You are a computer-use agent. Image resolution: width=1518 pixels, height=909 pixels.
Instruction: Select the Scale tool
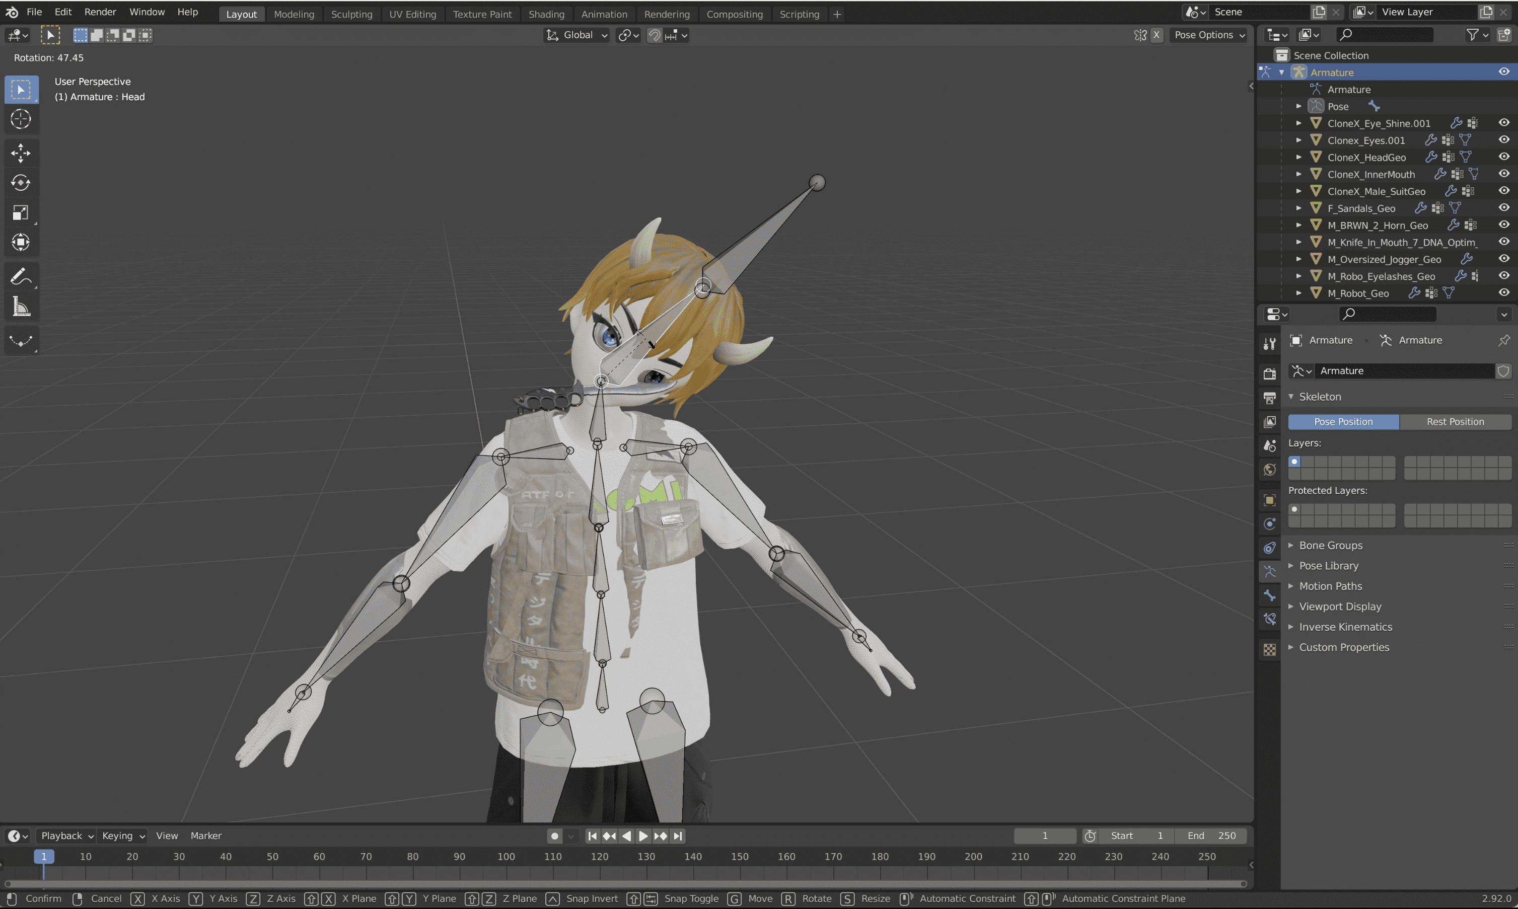point(21,212)
